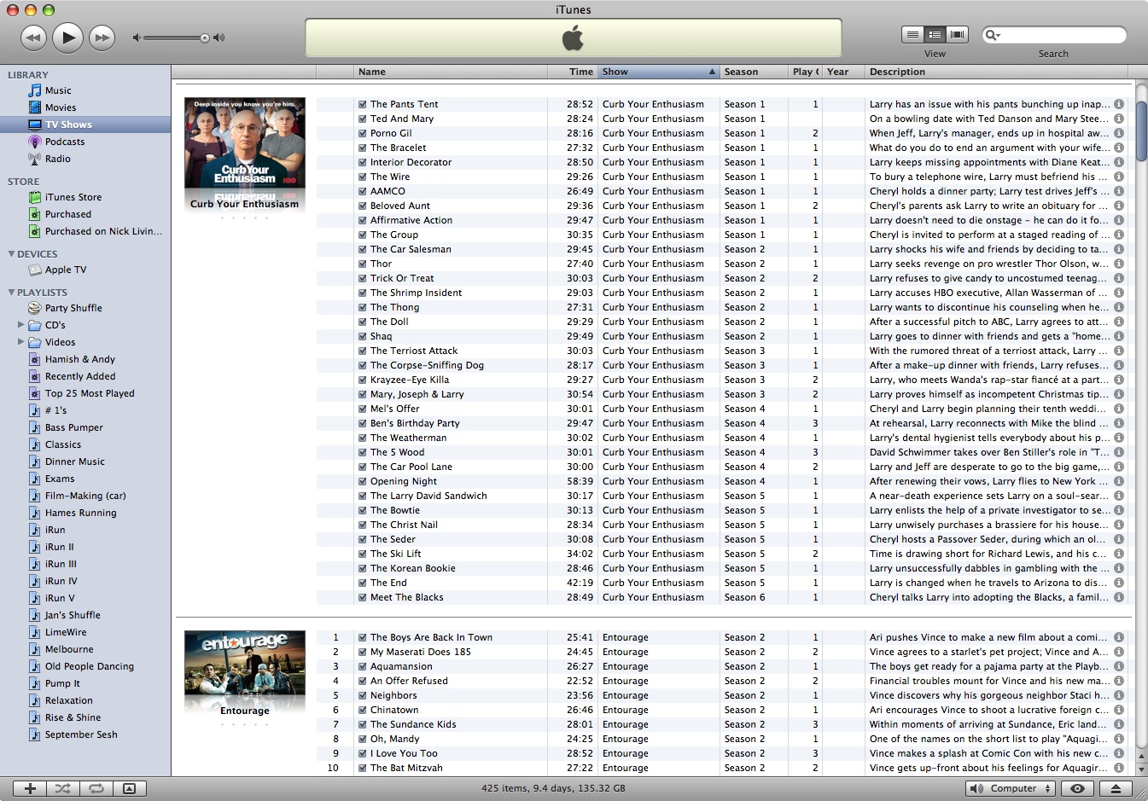
Task: Open the search magnifier options menu
Action: tap(992, 35)
